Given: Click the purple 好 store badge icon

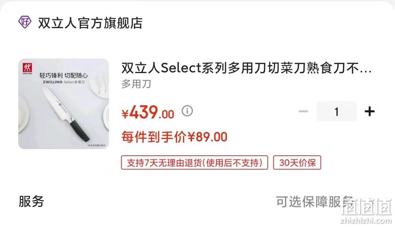Looking at the screenshot, I should point(25,22).
